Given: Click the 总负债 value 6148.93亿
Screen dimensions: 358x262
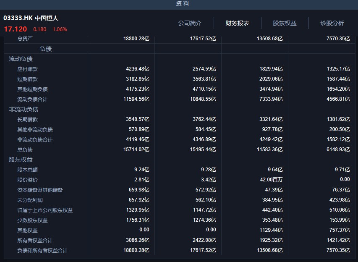Looking at the screenshot, I should point(338,149).
